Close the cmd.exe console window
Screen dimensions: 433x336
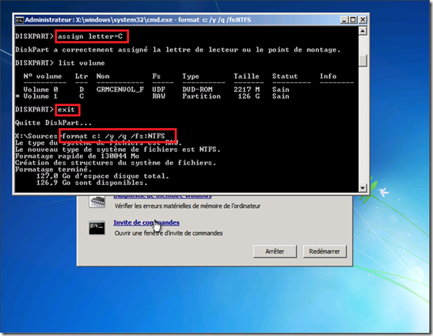(363, 20)
